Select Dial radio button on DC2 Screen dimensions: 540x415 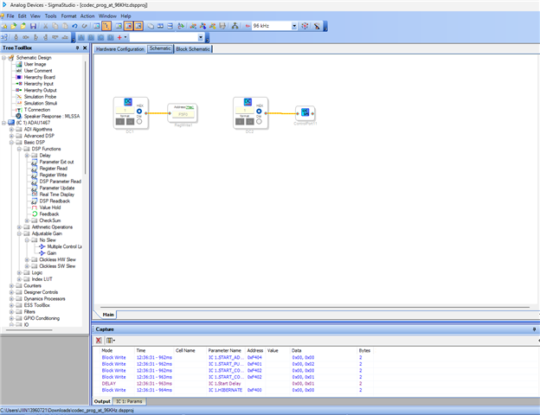[x=259, y=121]
